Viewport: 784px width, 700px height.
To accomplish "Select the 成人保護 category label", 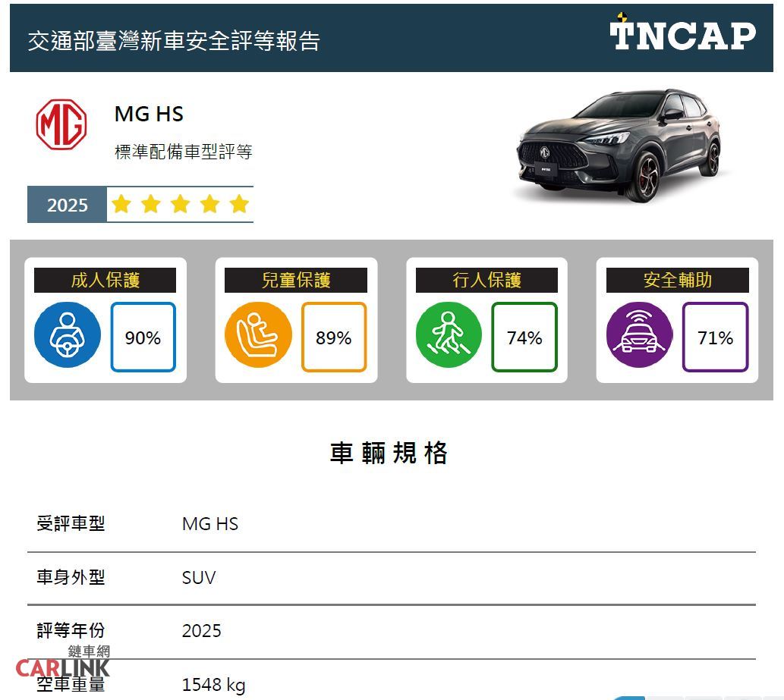I will pyautogui.click(x=105, y=280).
